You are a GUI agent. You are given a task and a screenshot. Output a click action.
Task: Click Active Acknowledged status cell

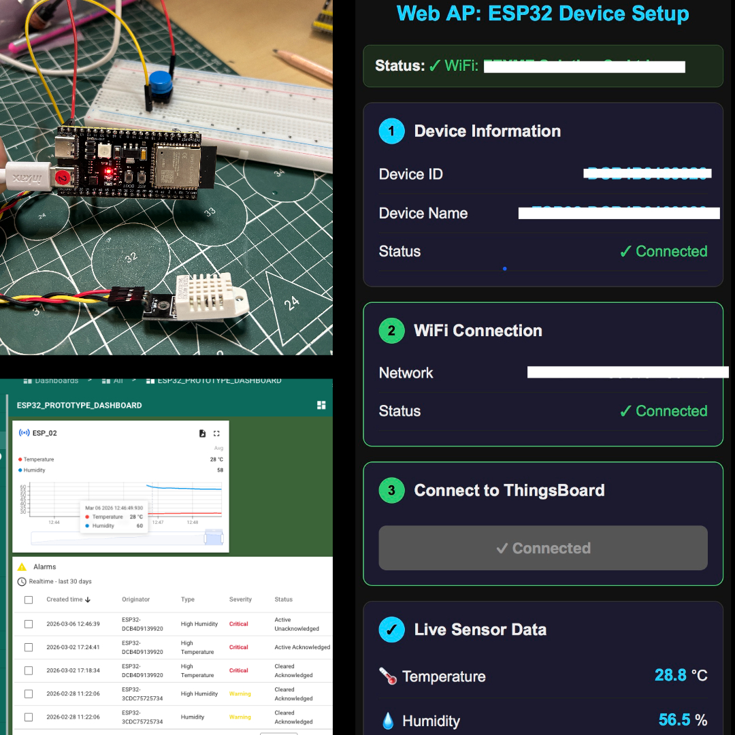coord(302,647)
